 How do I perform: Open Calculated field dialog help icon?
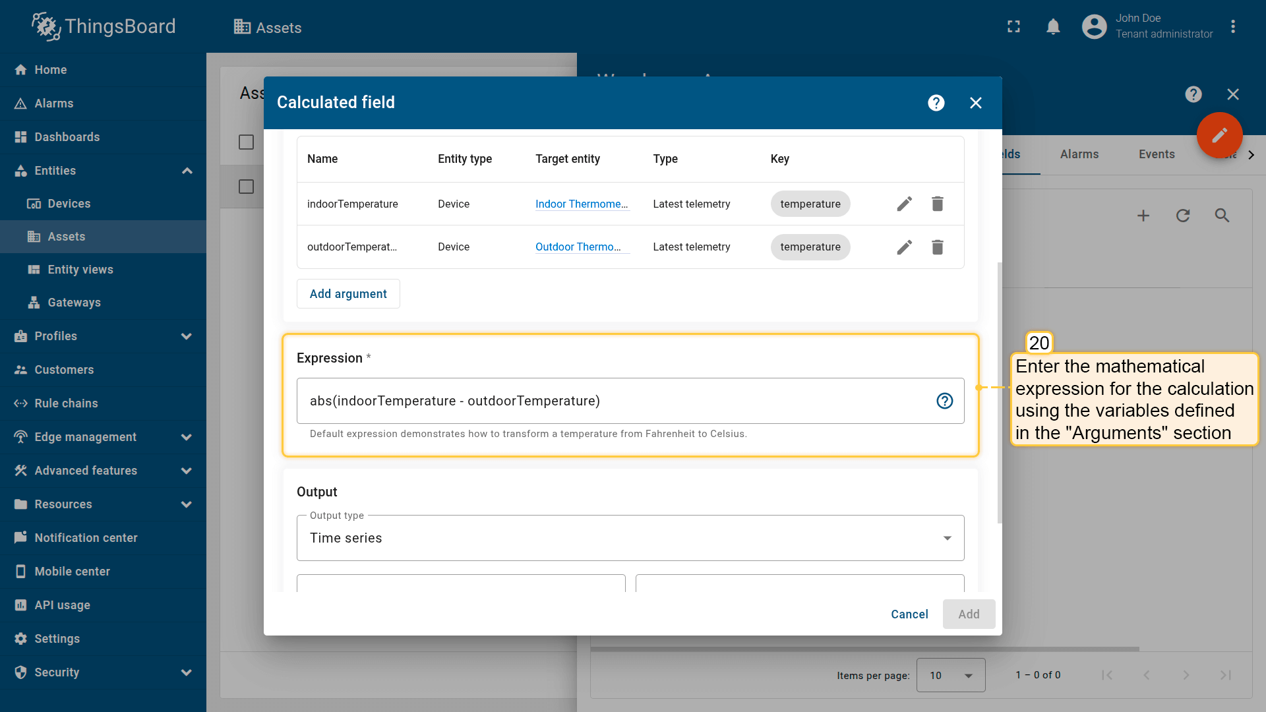[936, 103]
